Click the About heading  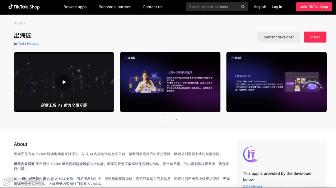click(x=21, y=144)
